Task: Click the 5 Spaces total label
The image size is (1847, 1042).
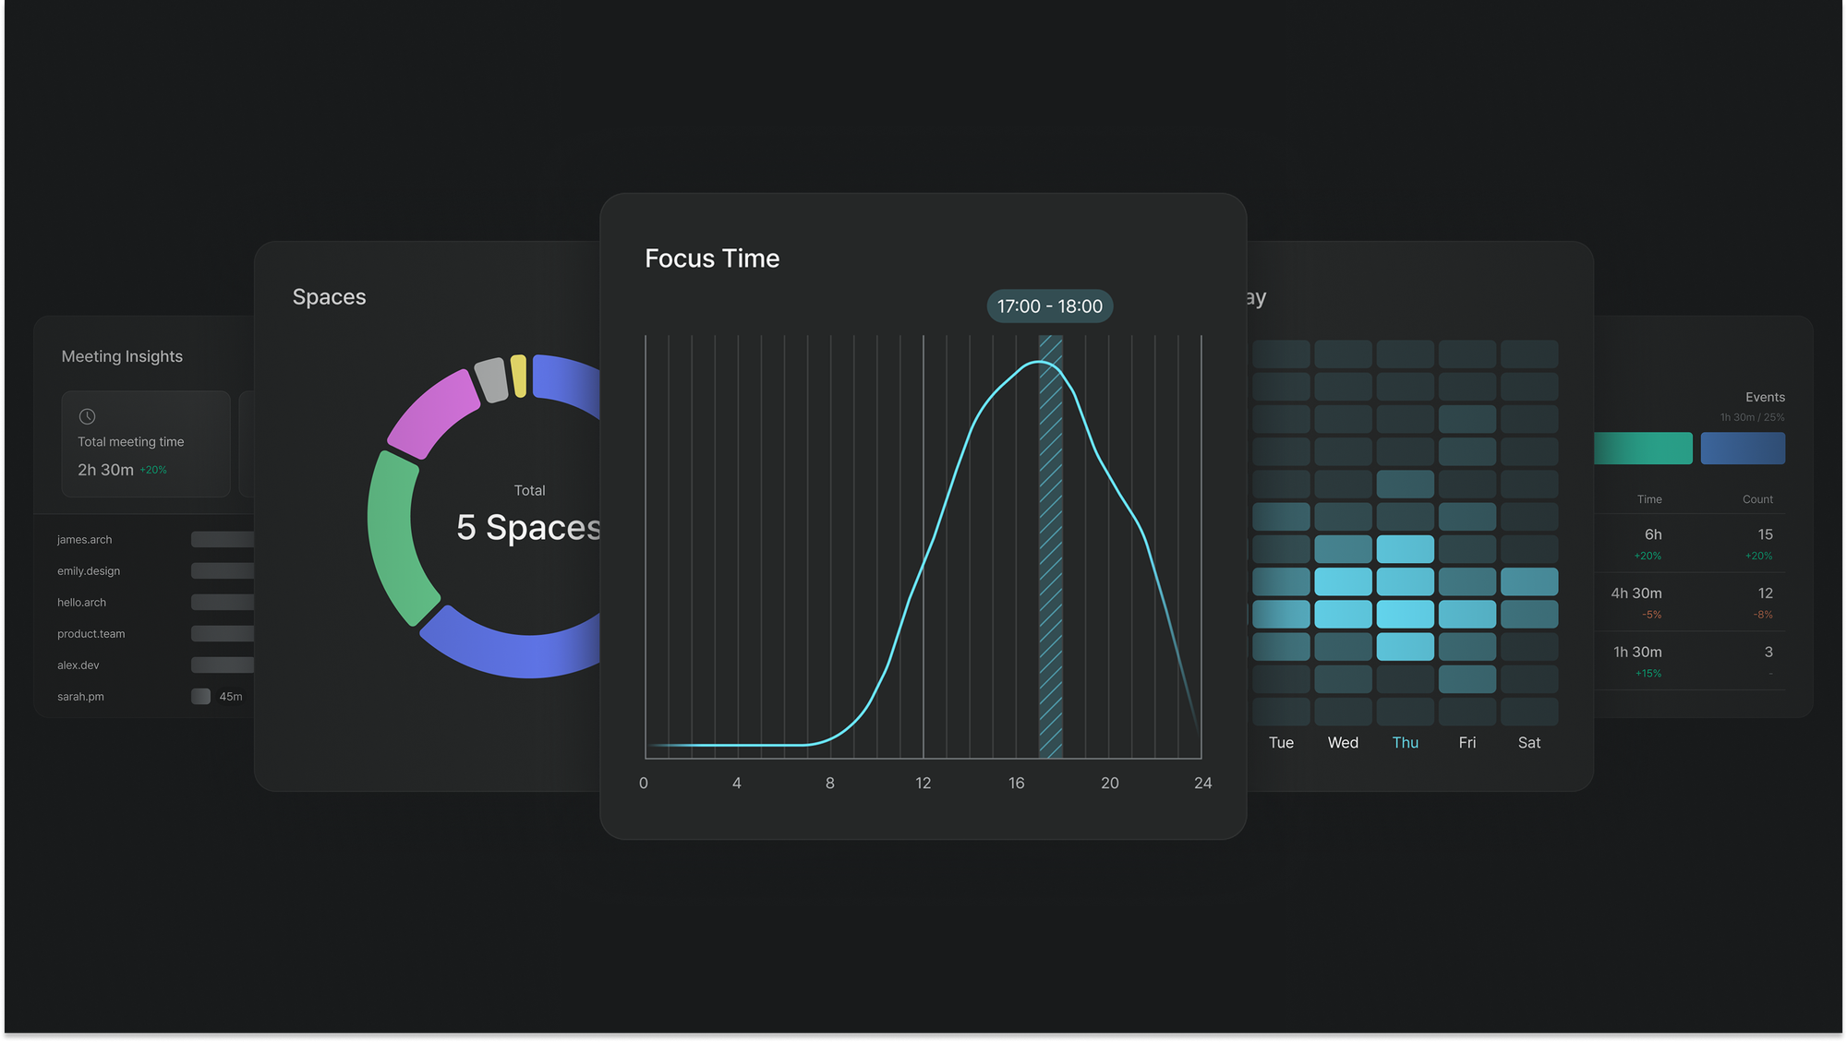Action: click(x=528, y=528)
